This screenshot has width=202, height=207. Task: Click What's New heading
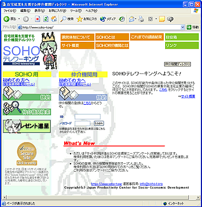point(79,144)
